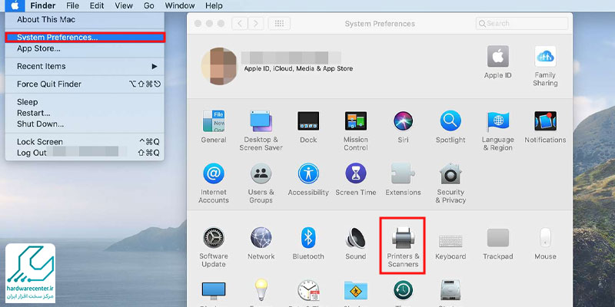Click the Apple menu icon
Viewport: 615px width, 307px height.
15,5
